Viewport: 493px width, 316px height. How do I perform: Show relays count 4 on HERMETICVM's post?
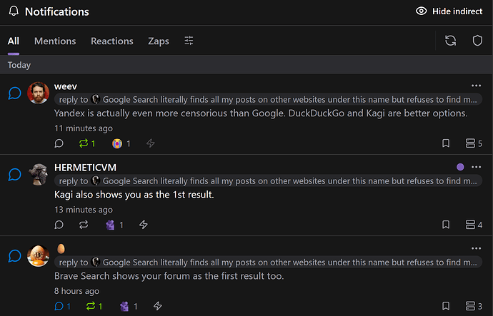(x=474, y=225)
